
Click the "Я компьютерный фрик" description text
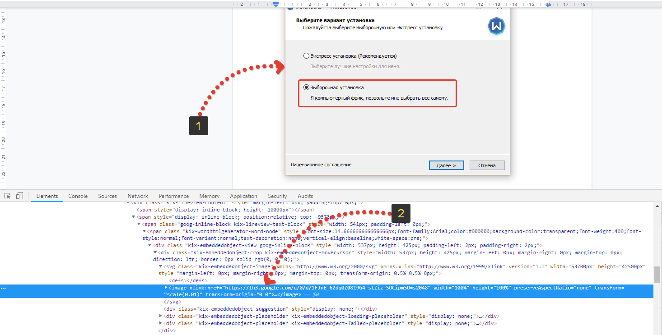(379, 98)
